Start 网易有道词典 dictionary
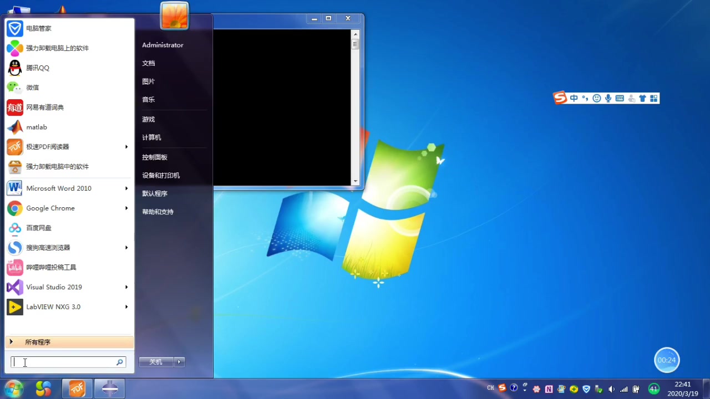710x399 pixels. point(69,107)
